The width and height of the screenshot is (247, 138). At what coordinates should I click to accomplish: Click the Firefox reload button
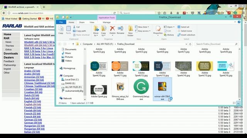click(x=115, y=13)
